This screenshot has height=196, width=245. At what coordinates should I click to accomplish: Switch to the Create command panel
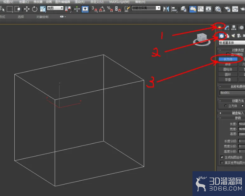[219, 28]
